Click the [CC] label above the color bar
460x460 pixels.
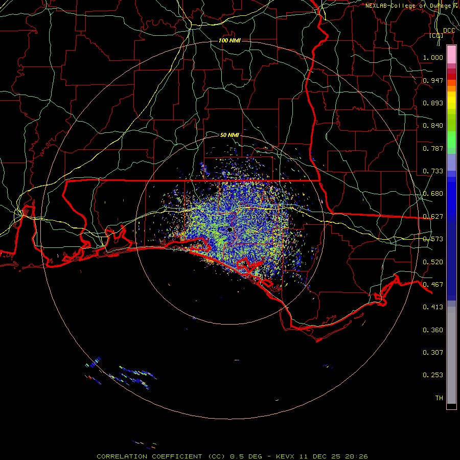(436, 35)
